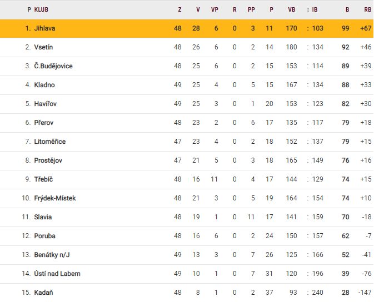
Task: Open the Havířov team link
Action: (x=45, y=104)
